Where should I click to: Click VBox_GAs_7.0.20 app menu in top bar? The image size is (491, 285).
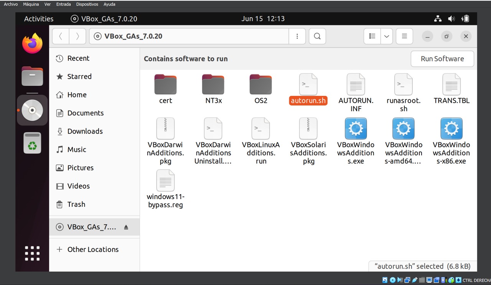coord(104,19)
